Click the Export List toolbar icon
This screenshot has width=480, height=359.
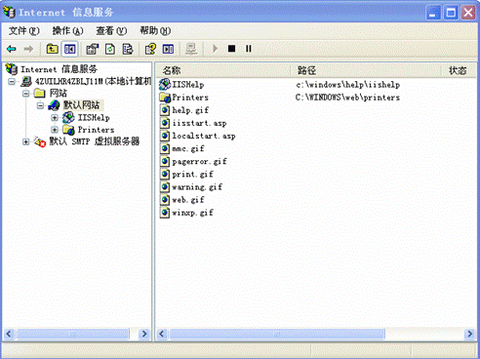pyautogui.click(x=128, y=49)
